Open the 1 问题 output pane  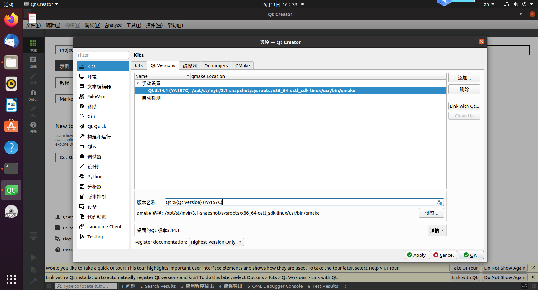click(x=128, y=286)
